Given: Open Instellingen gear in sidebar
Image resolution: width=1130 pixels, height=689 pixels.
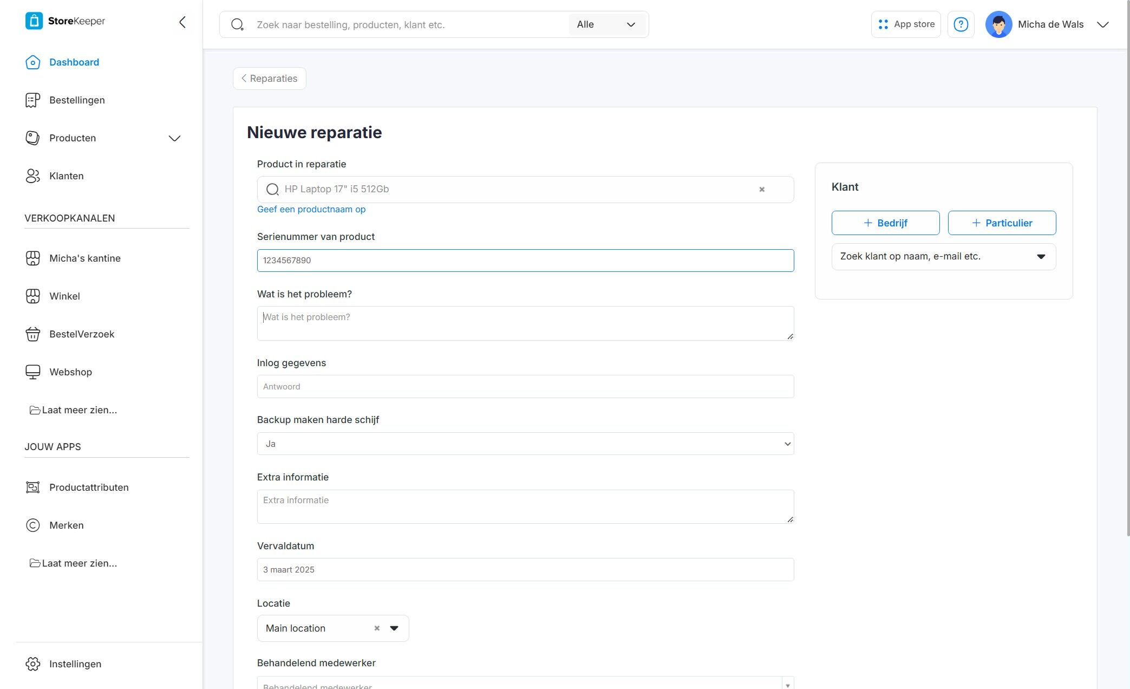Looking at the screenshot, I should [x=33, y=664].
